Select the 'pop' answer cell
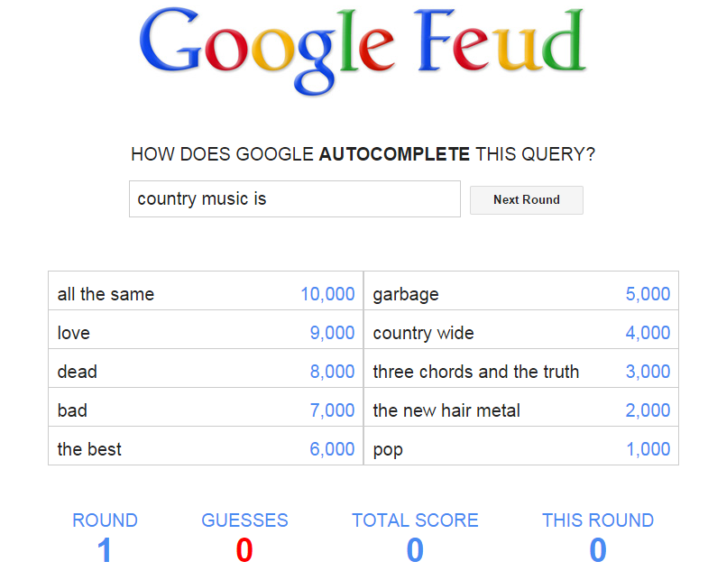This screenshot has height=580, width=708. click(x=521, y=449)
